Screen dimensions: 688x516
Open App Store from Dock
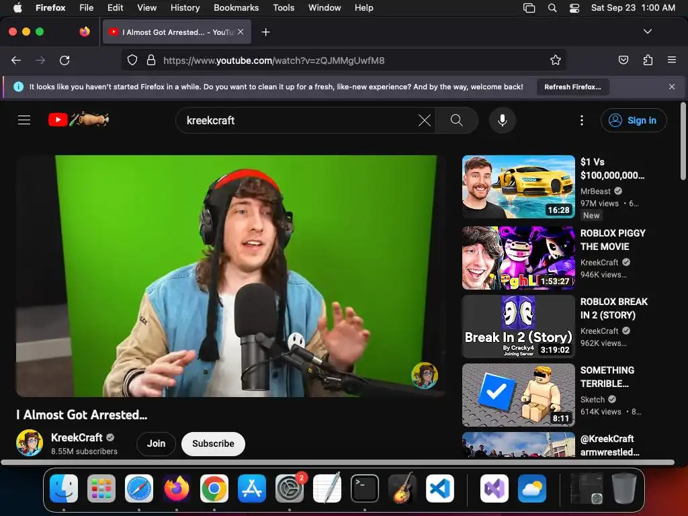click(x=252, y=488)
